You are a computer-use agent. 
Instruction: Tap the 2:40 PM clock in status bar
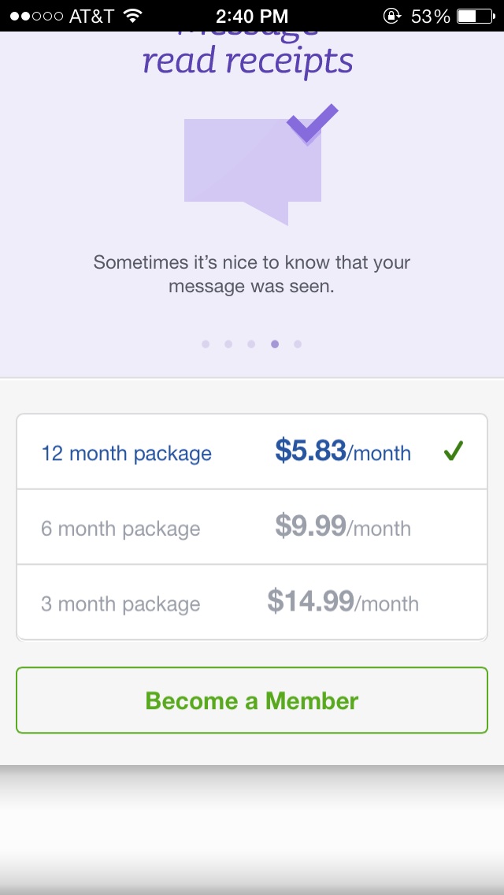pos(252,16)
